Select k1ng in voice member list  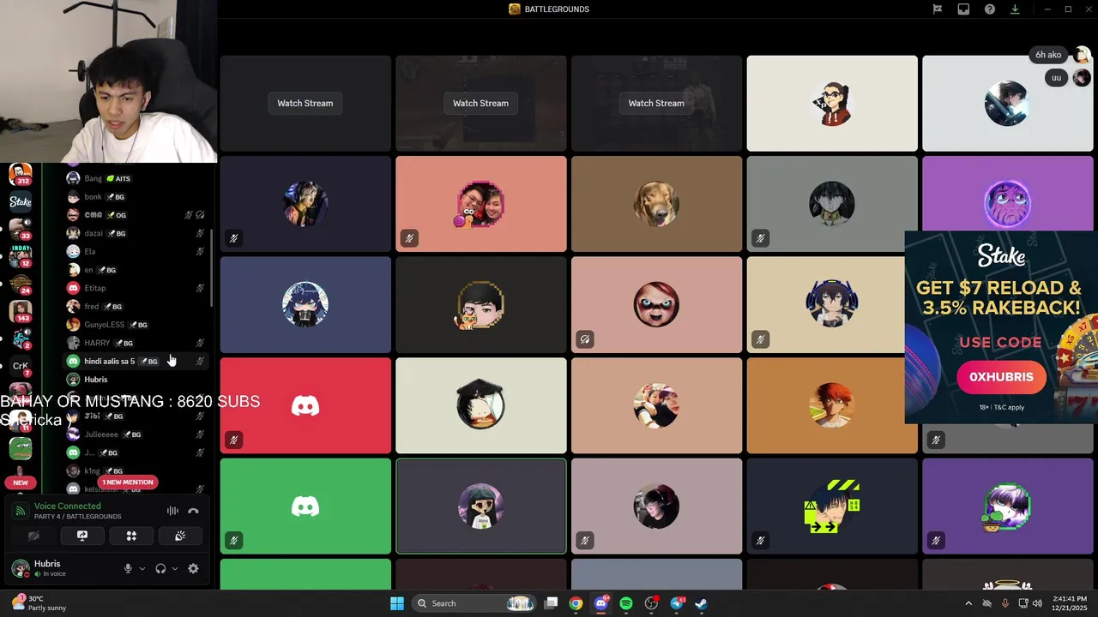(137, 470)
